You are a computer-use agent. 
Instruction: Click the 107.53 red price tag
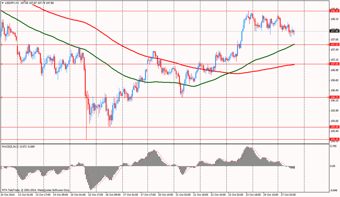tap(334, 44)
